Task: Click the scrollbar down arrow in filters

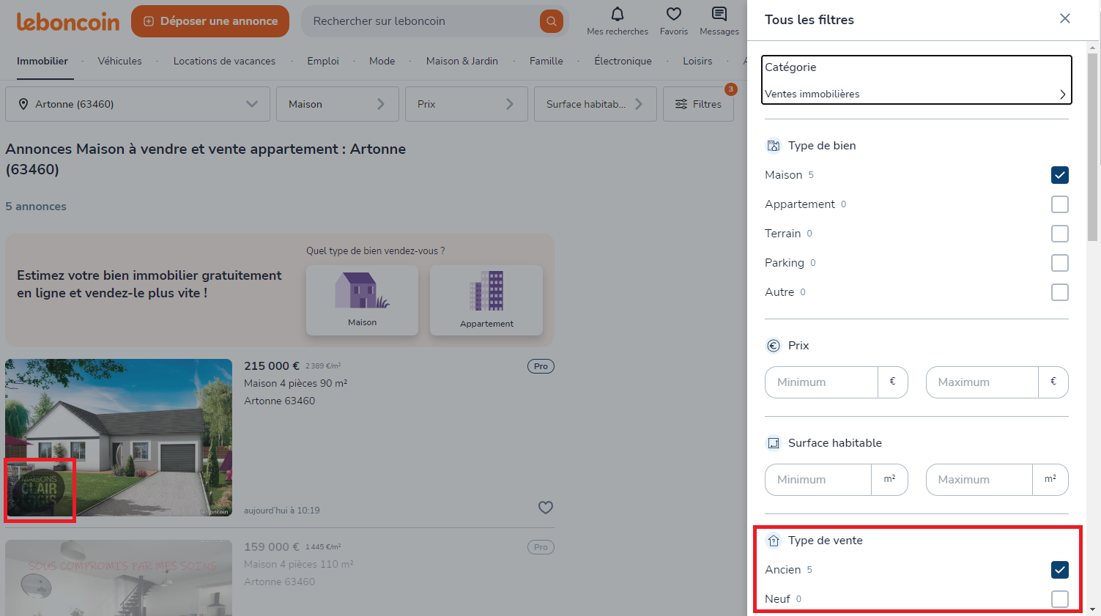Action: [1093, 609]
